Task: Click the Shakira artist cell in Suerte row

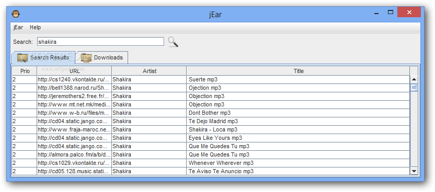Action: [149, 80]
